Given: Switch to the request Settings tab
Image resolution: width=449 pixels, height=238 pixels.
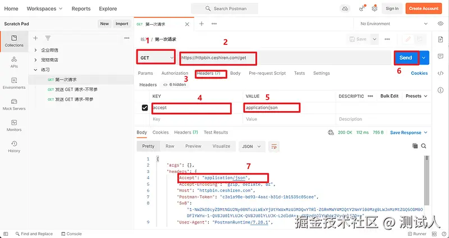Looking at the screenshot, I should 322,74.
